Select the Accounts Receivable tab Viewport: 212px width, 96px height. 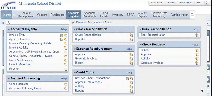click(x=90, y=15)
